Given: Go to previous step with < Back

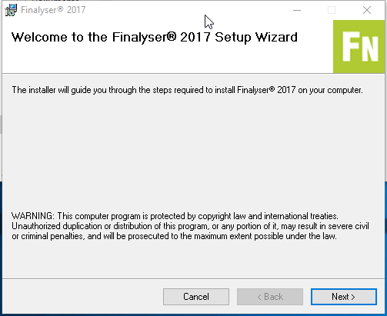Looking at the screenshot, I should 270,297.
